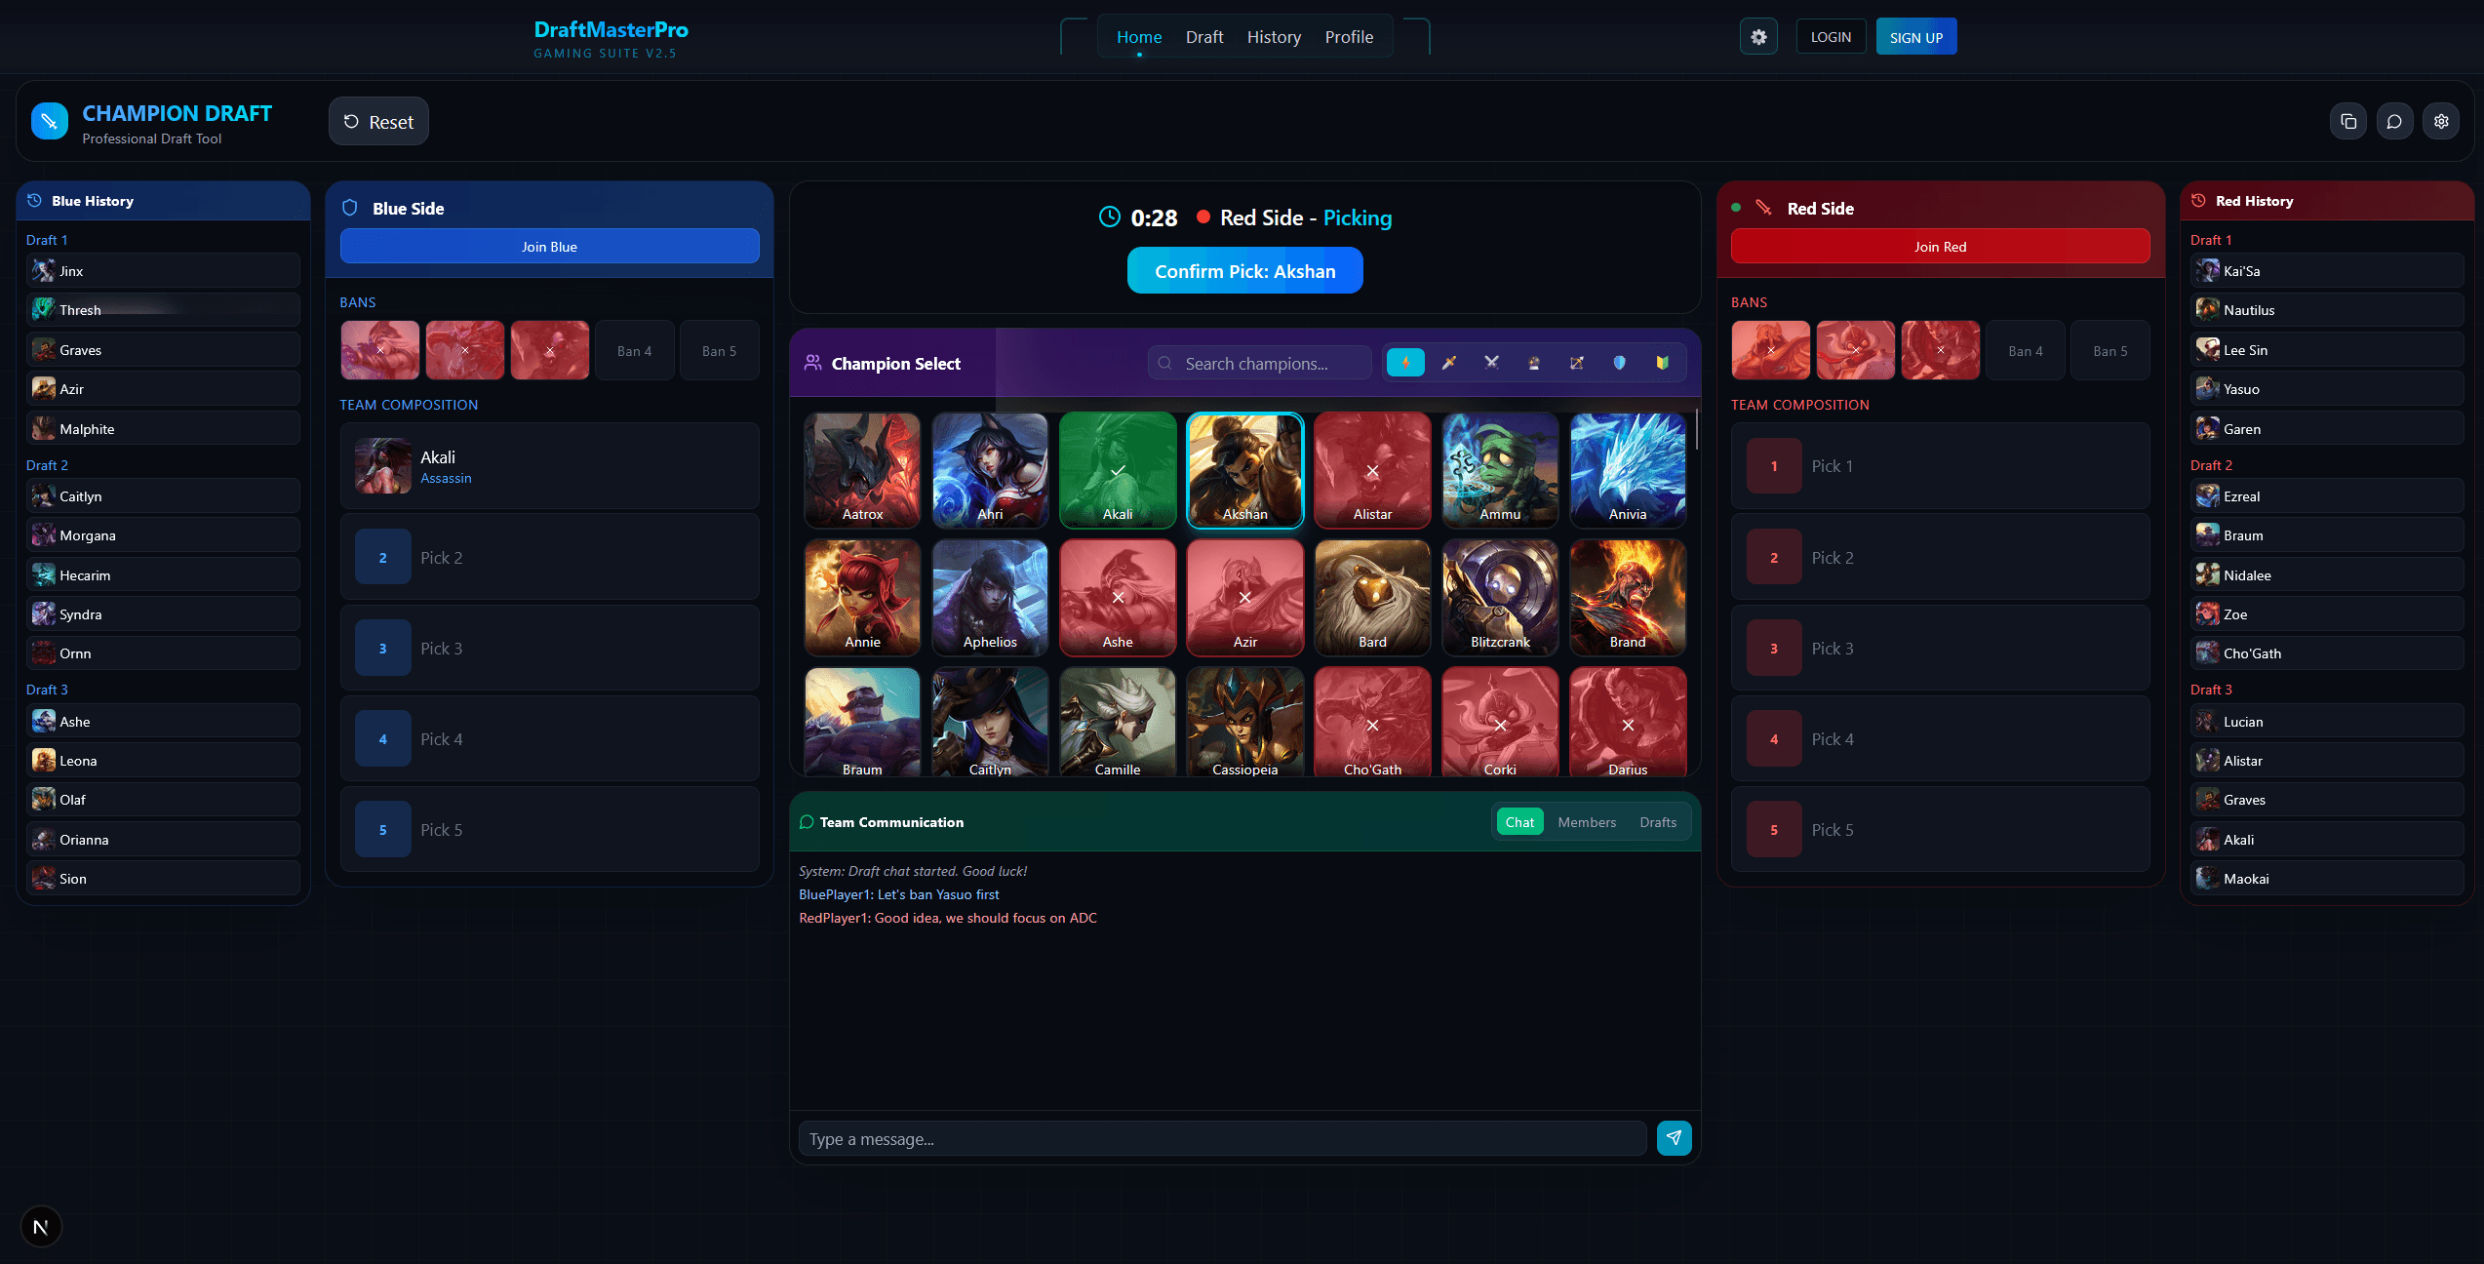The width and height of the screenshot is (2484, 1264).
Task: Pick the Anivia champion card
Action: tap(1628, 470)
